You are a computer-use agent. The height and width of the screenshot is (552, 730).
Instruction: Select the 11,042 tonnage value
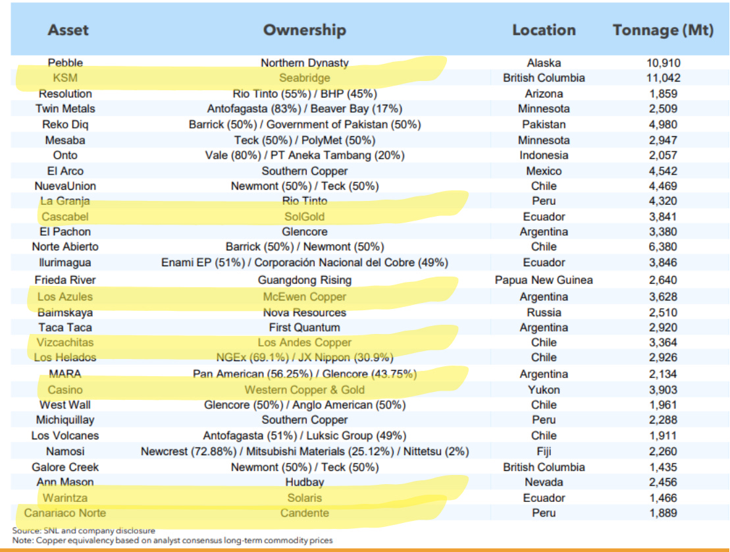(663, 78)
